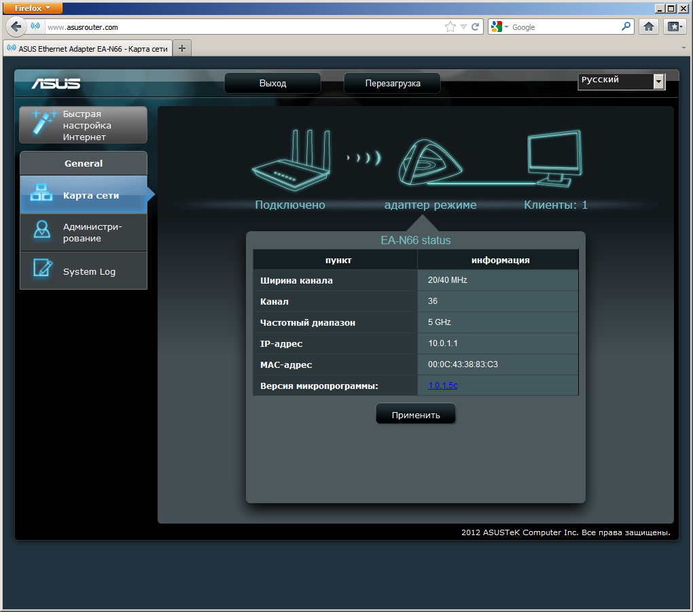Select the ASUS Ethernet Adapter EA-N66 tab
Image resolution: width=693 pixels, height=612 pixels.
[88, 49]
